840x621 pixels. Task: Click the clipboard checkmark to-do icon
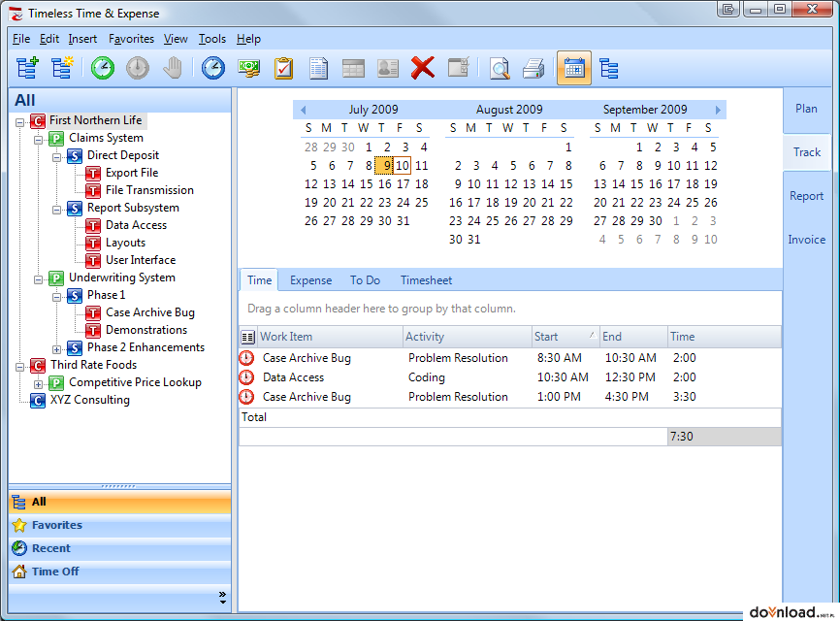click(x=284, y=68)
